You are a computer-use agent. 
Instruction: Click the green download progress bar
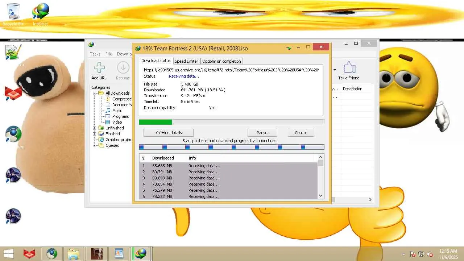pyautogui.click(x=232, y=122)
